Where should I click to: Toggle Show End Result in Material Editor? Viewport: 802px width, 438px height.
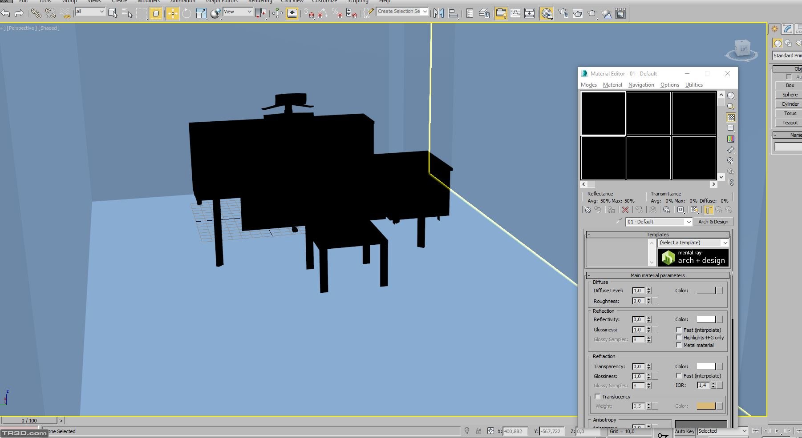click(709, 210)
